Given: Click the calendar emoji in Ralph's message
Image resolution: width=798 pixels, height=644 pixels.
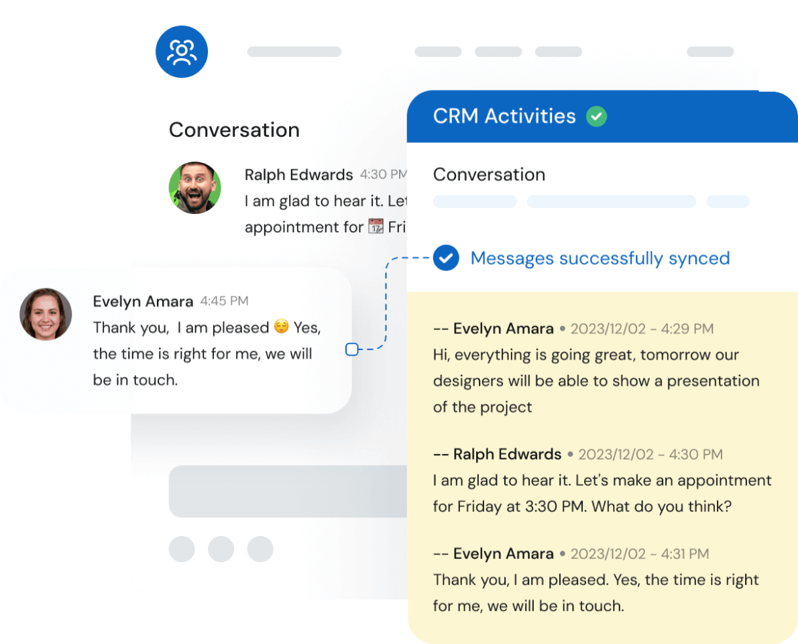Looking at the screenshot, I should click(376, 227).
